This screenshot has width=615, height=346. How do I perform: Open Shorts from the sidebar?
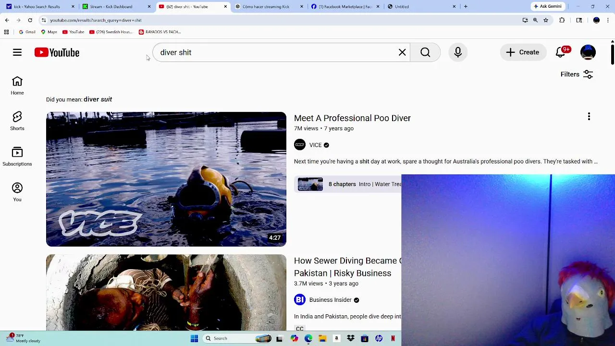pos(17,121)
